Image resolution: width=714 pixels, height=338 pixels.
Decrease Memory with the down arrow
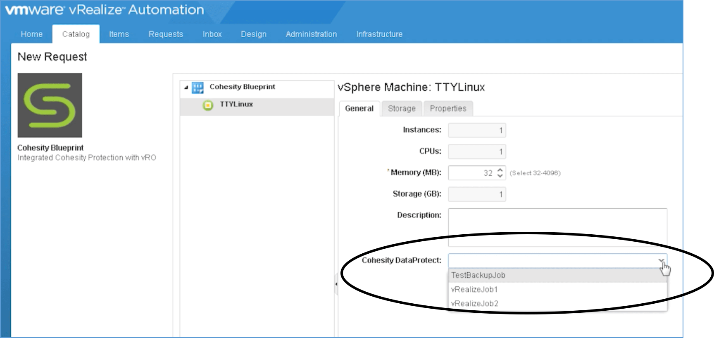[500, 176]
